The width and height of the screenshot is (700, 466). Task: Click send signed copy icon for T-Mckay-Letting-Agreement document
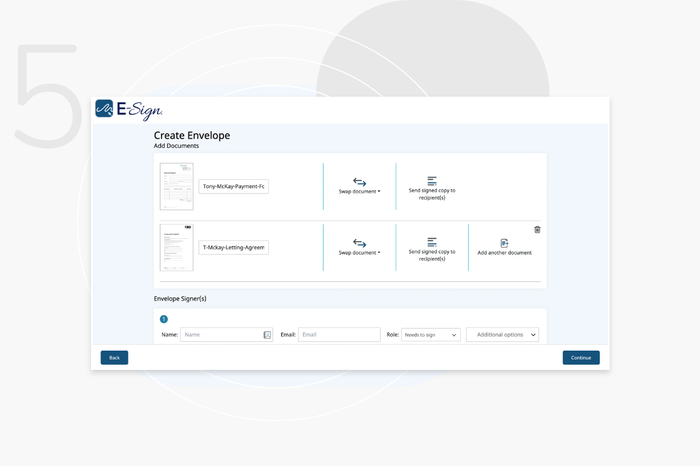click(x=432, y=242)
